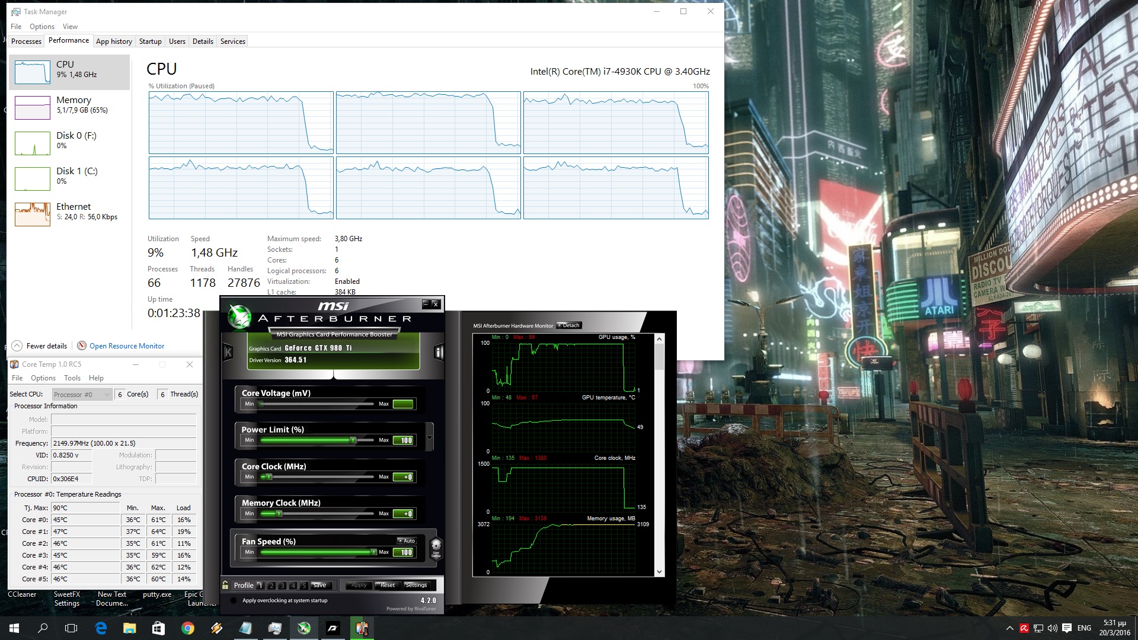Click the Afterburner Settings button
Screen dimensions: 1138x640
click(416, 585)
